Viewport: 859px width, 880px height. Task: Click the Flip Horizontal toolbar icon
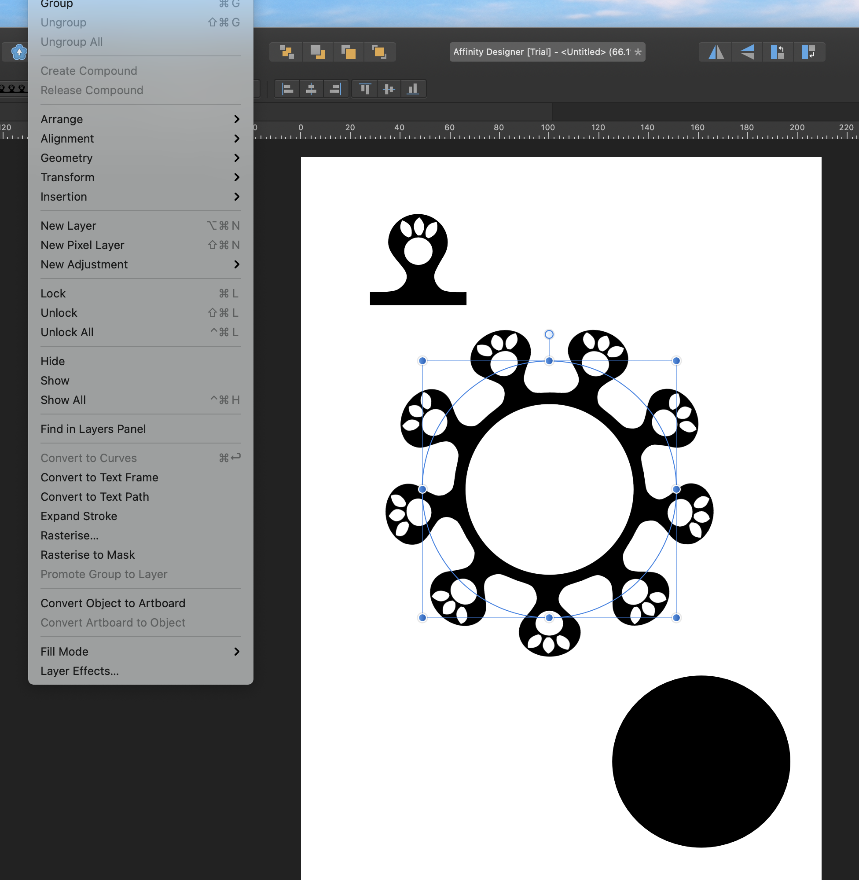(716, 52)
